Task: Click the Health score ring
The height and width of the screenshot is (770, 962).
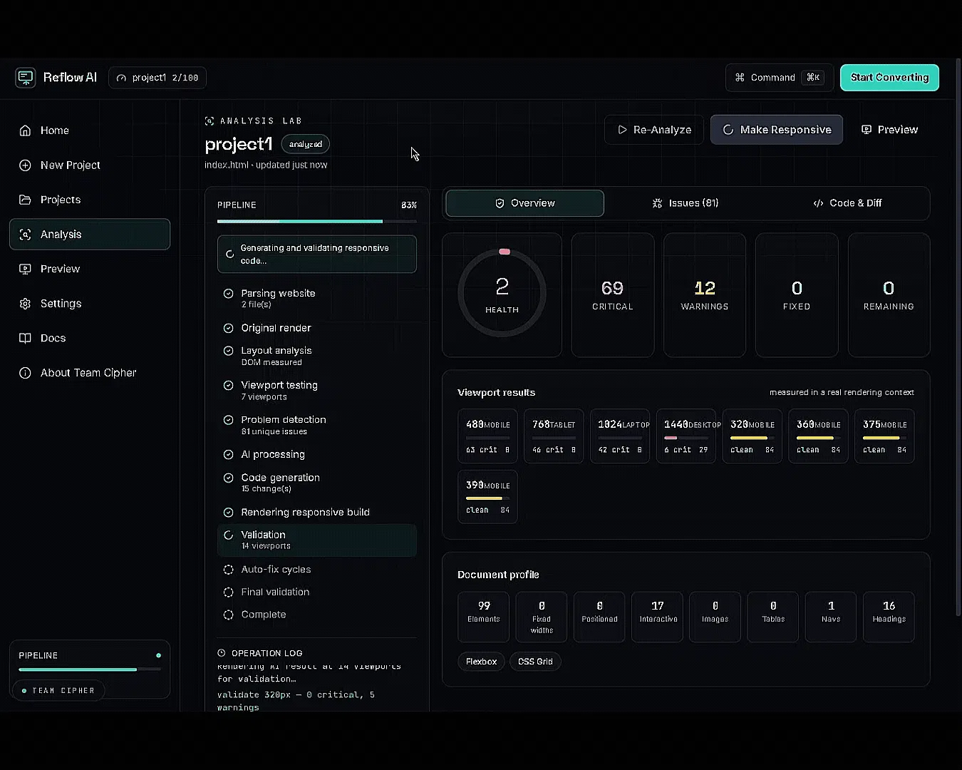Action: (502, 292)
